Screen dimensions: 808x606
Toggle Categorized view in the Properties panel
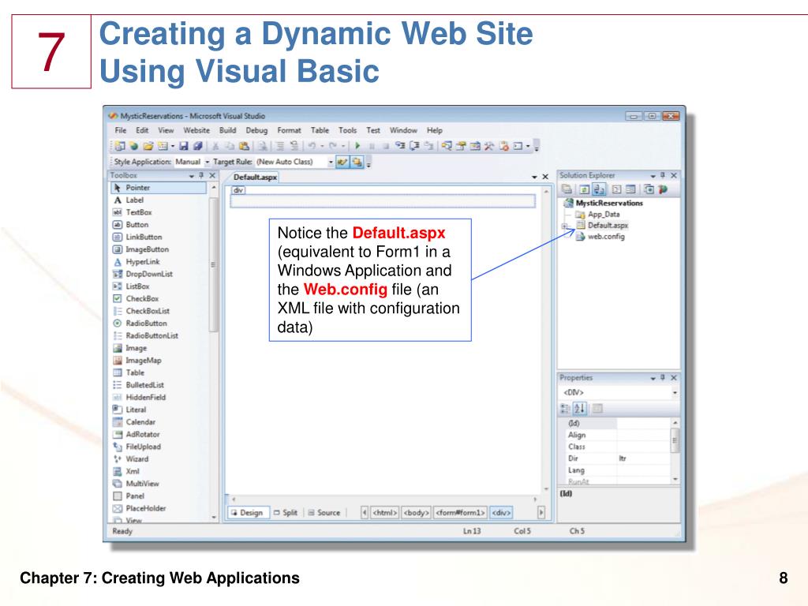pyautogui.click(x=565, y=409)
